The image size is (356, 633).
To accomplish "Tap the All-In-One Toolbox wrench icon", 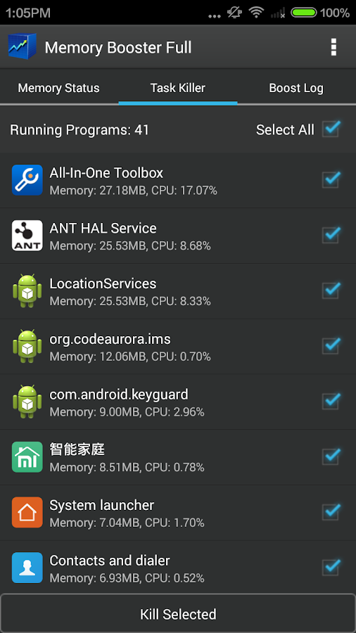I will (27, 179).
